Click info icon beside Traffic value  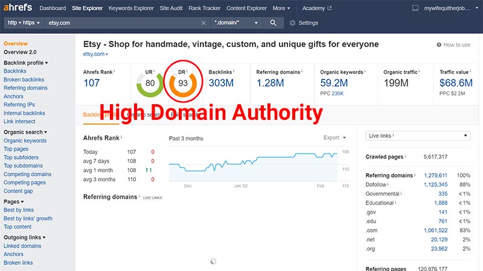click(470, 71)
